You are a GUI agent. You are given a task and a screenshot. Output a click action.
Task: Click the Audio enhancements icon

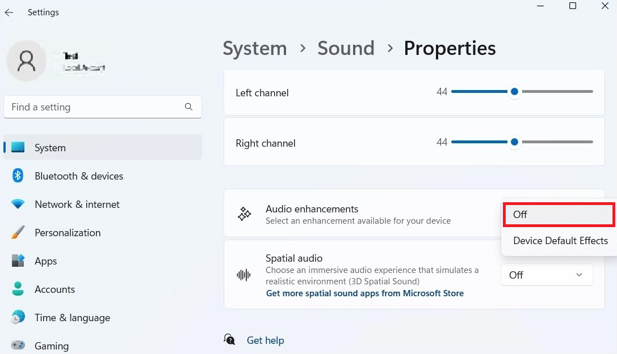click(244, 214)
